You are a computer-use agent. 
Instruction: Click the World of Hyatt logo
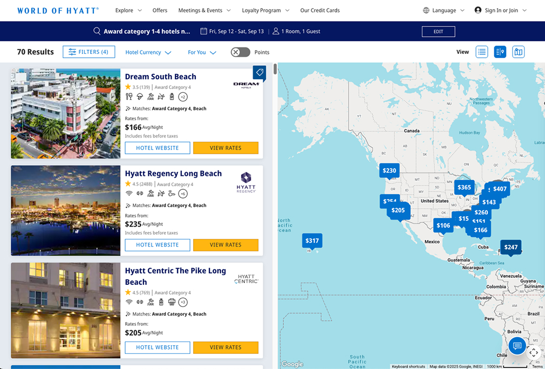click(58, 10)
